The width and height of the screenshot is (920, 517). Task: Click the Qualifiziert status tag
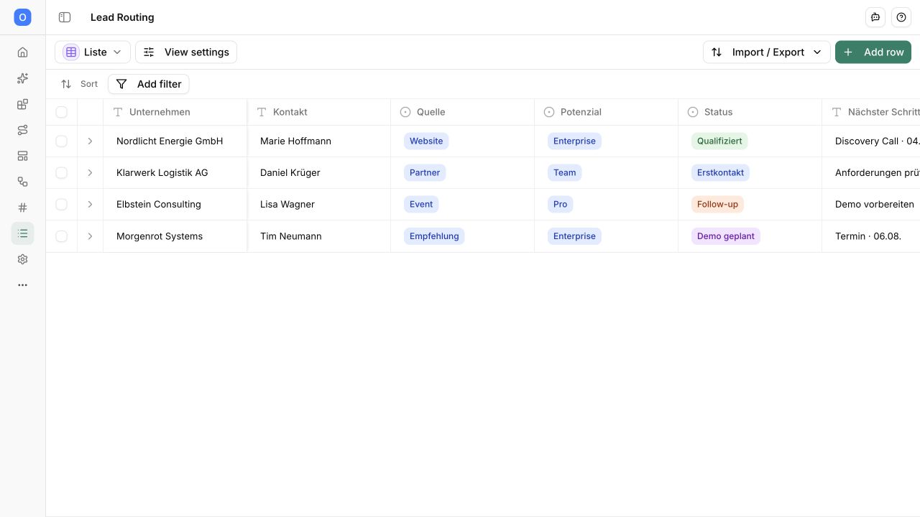tap(719, 141)
